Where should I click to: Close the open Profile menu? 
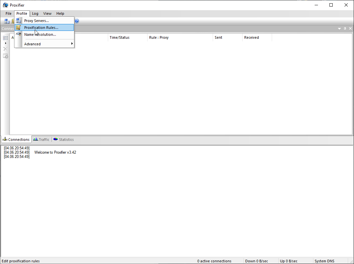point(22,13)
